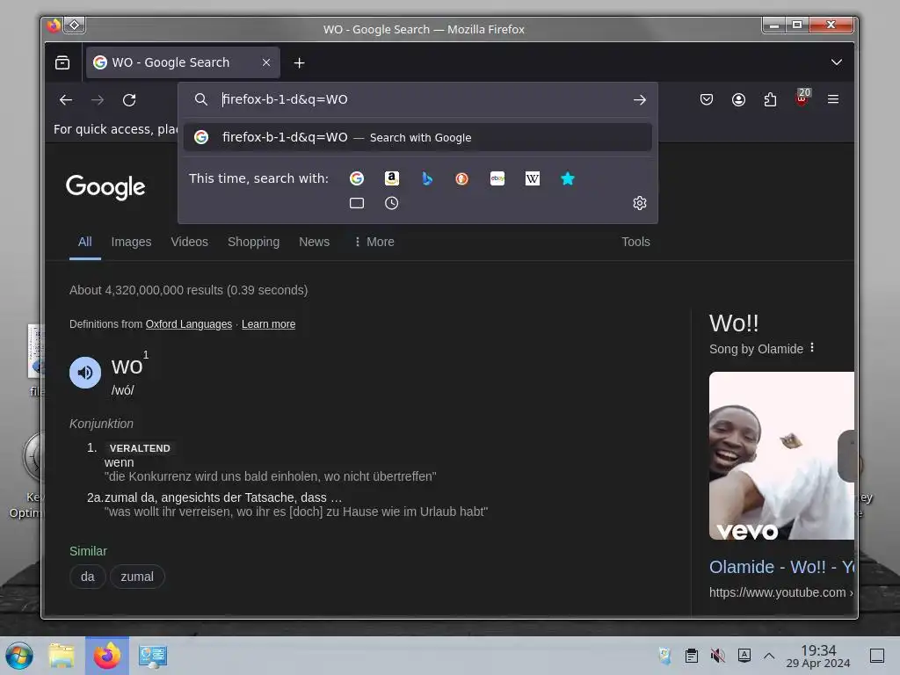Screen dimensions: 900x675
Task: Search this time with Bing
Action: [427, 178]
